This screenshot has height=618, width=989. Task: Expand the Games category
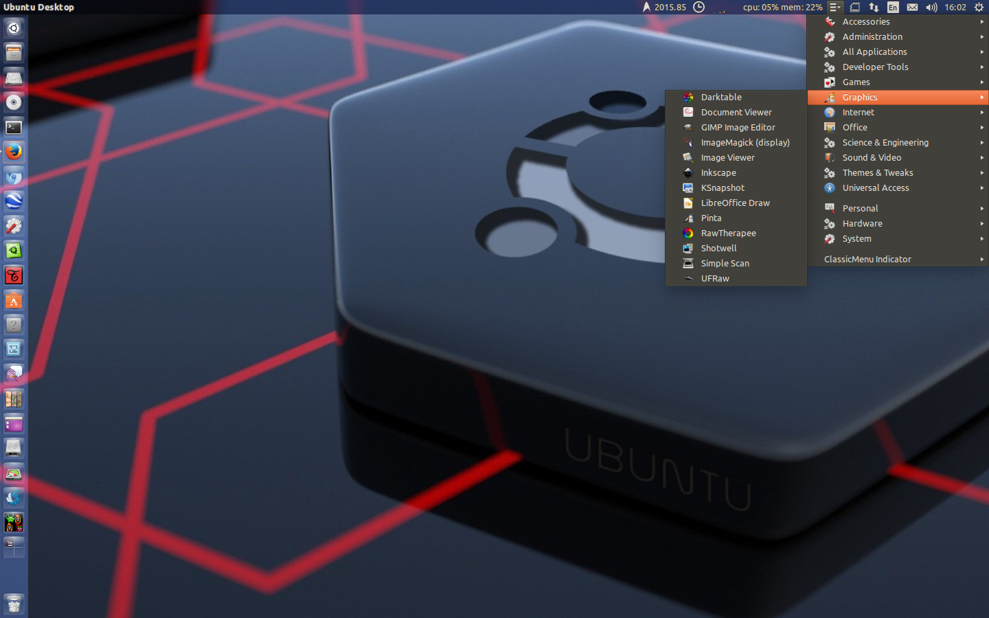tap(898, 82)
